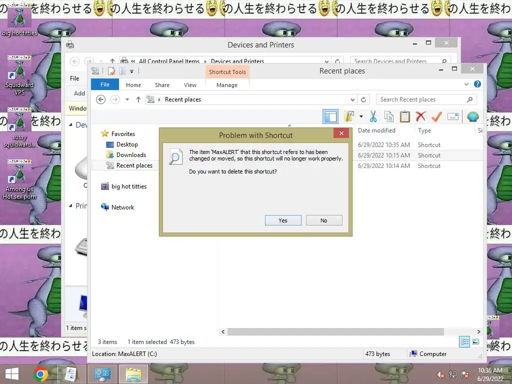The height and width of the screenshot is (384, 512).
Task: Switch to the Home ribbon tab
Action: [133, 85]
